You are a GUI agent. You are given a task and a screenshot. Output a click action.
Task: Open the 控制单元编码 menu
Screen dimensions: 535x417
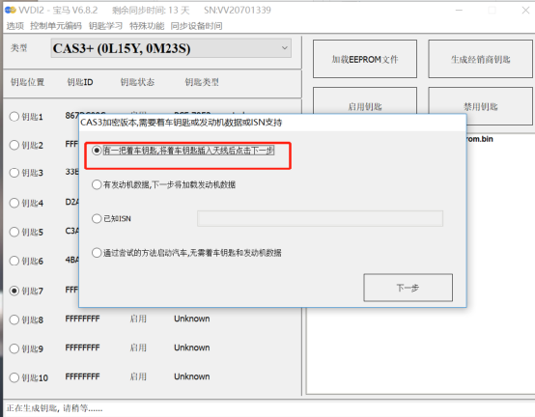pyautogui.click(x=56, y=26)
